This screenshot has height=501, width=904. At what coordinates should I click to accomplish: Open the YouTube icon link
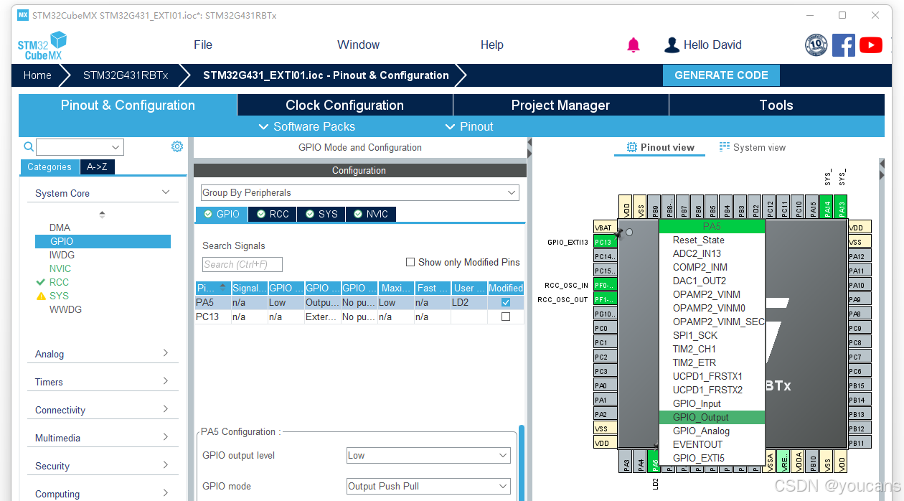click(871, 45)
